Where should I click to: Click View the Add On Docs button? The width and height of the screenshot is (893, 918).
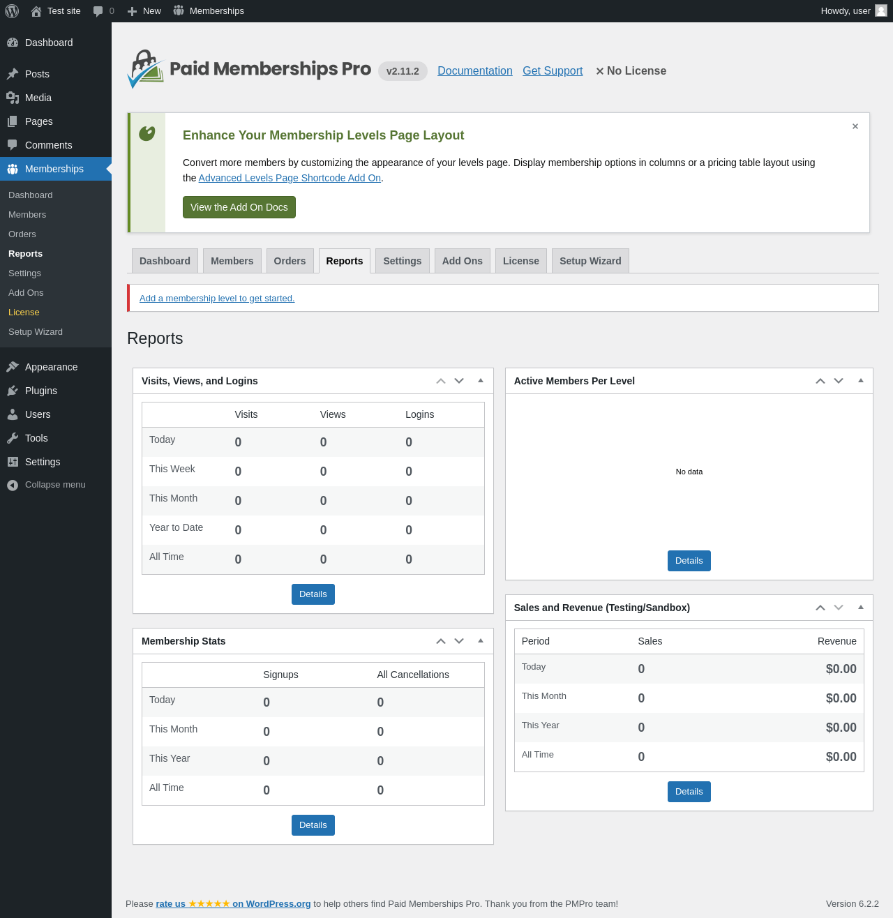[x=239, y=207]
